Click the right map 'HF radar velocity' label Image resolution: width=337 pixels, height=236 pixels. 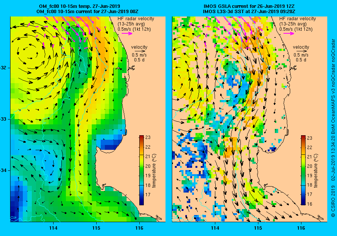[x=297, y=19]
